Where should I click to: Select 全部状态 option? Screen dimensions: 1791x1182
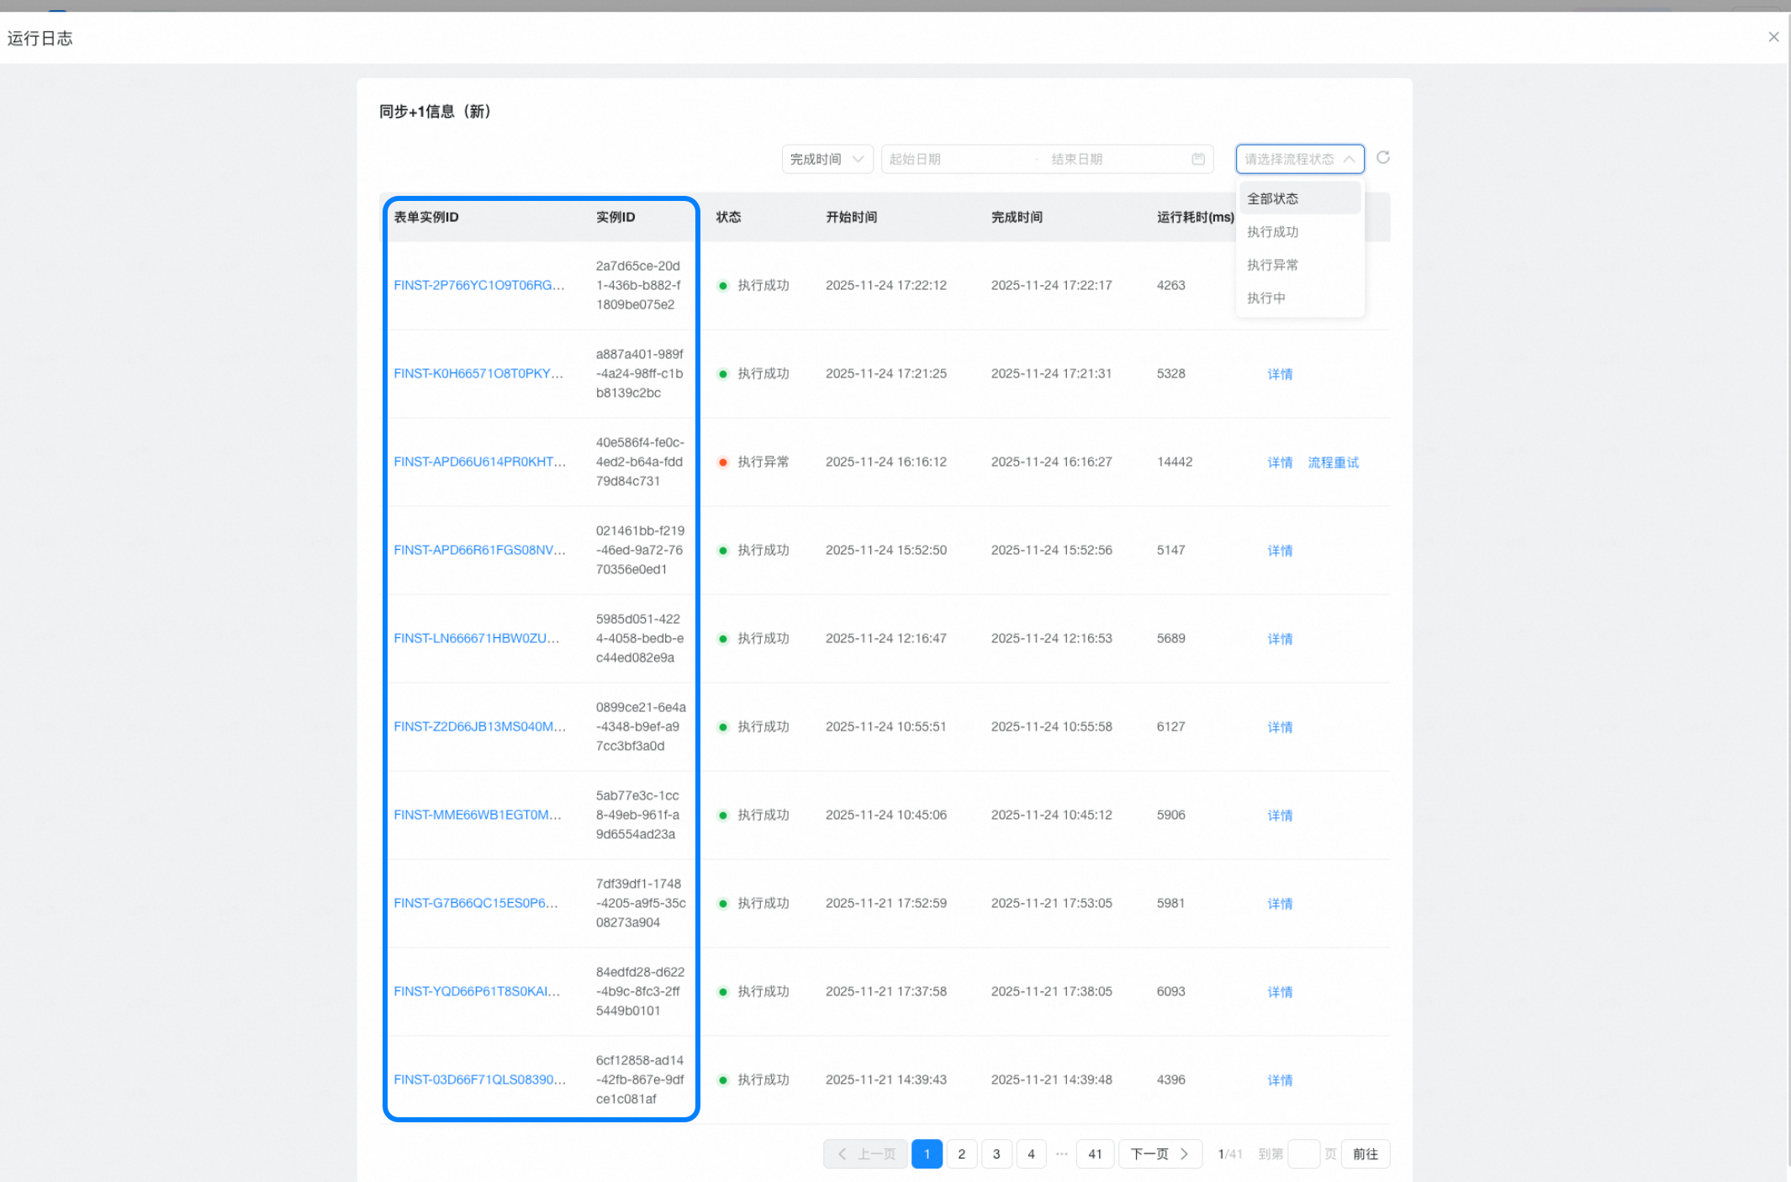pyautogui.click(x=1273, y=198)
